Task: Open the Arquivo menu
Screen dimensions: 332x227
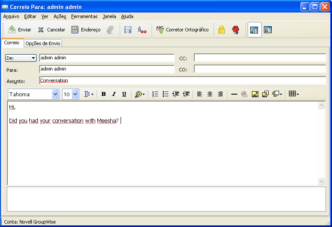Action: tap(11, 16)
